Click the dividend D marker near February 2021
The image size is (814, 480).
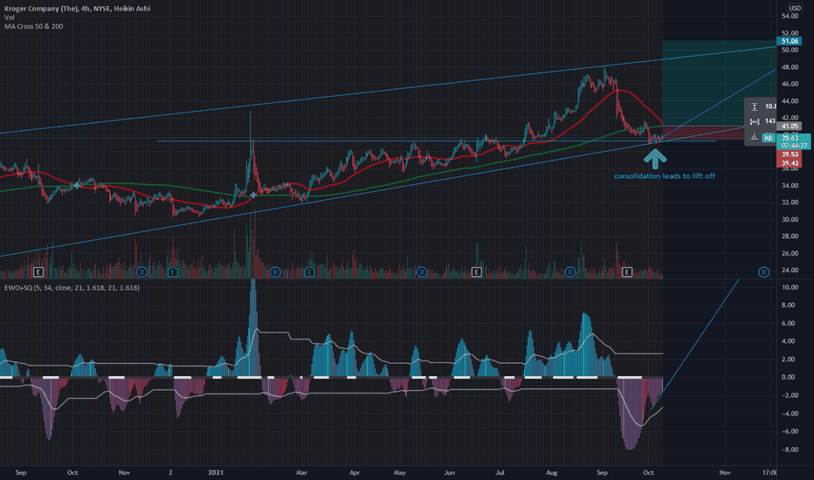275,272
